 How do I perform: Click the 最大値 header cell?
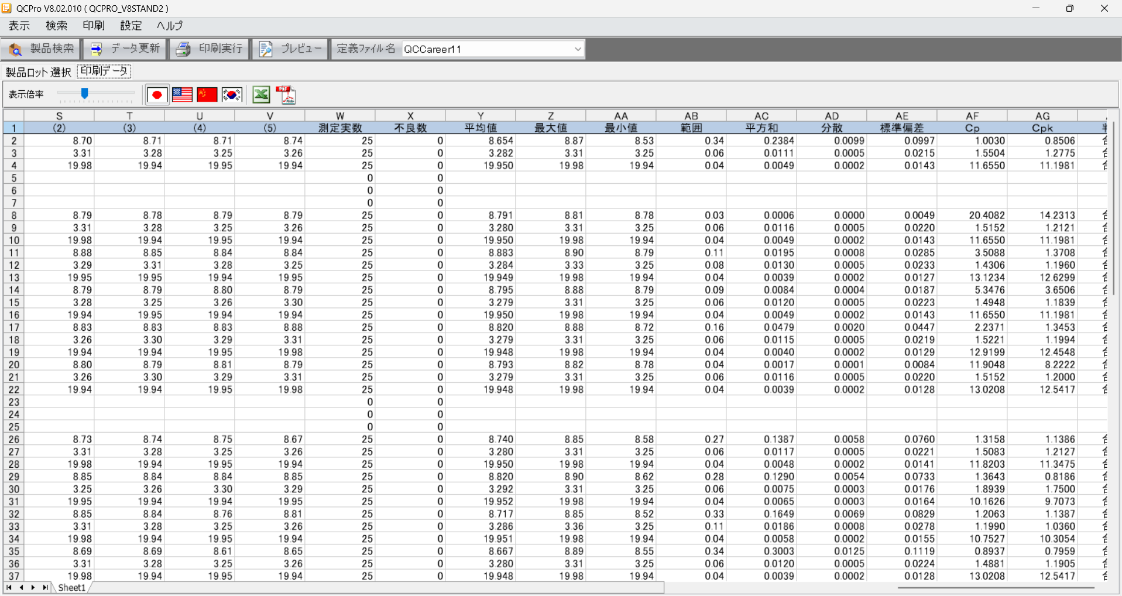[x=551, y=128]
